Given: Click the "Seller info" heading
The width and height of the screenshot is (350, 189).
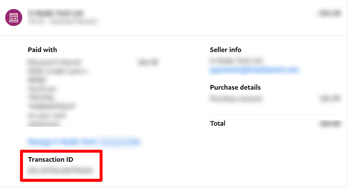Looking at the screenshot, I should coord(226,50).
